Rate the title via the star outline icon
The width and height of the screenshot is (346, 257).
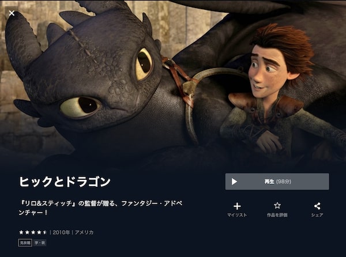pos(277,206)
